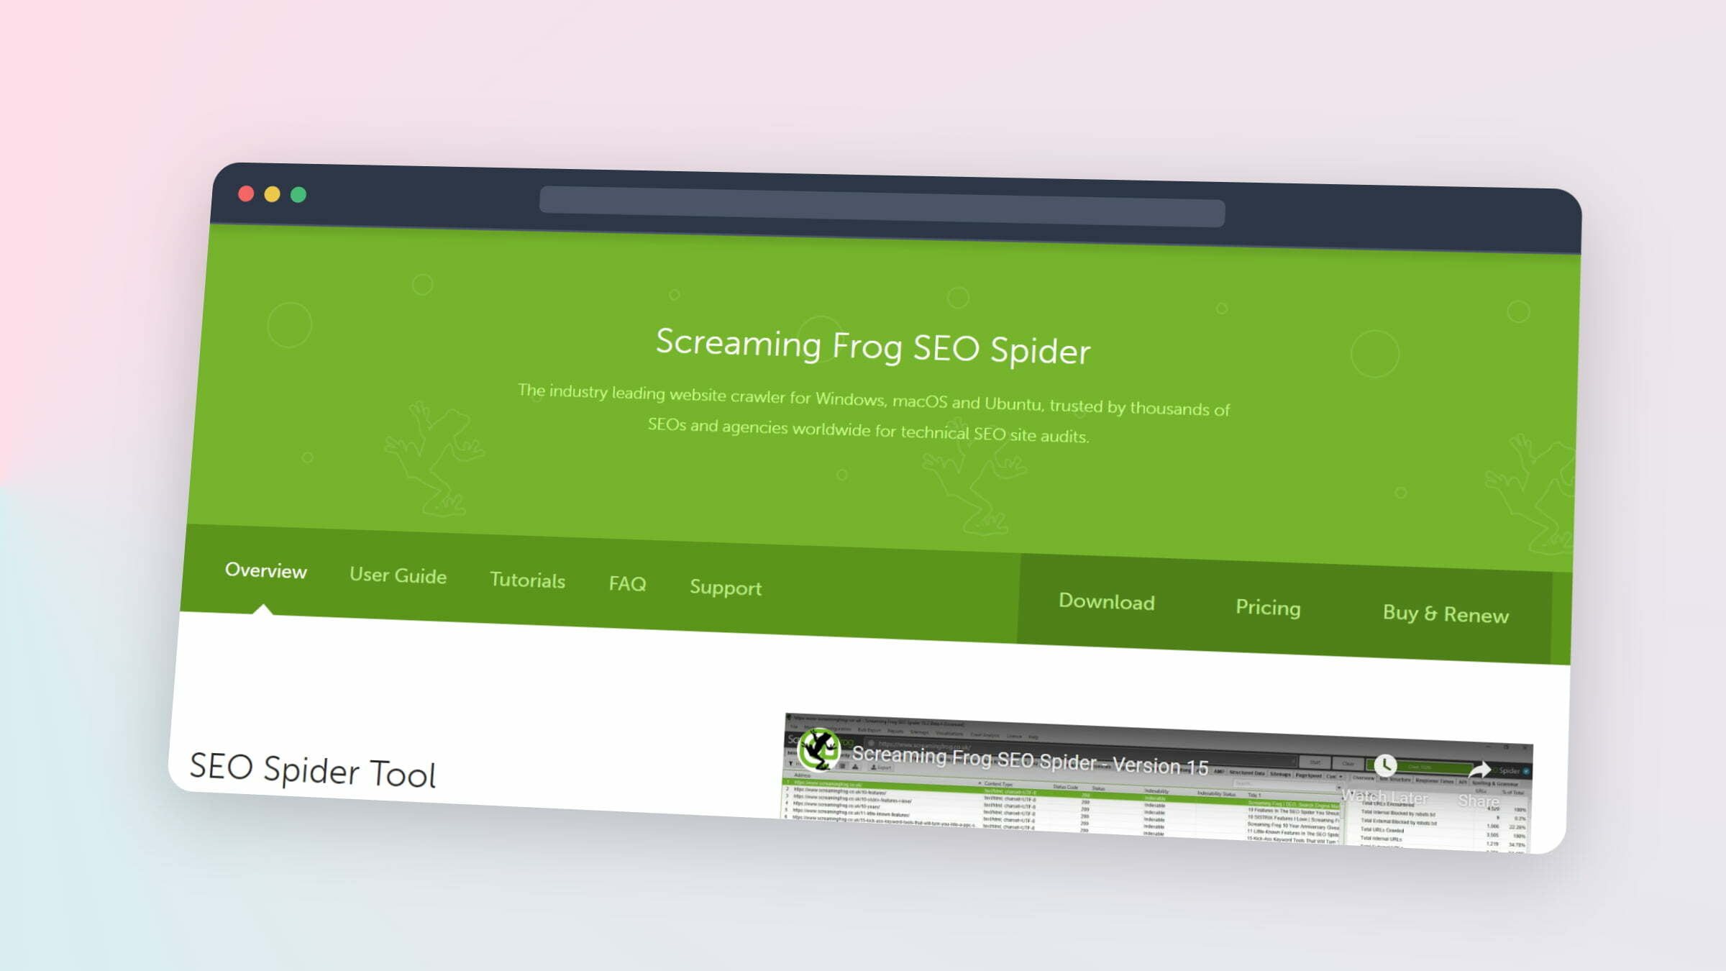
Task: Click the green maximize button on browser
Action: (298, 196)
